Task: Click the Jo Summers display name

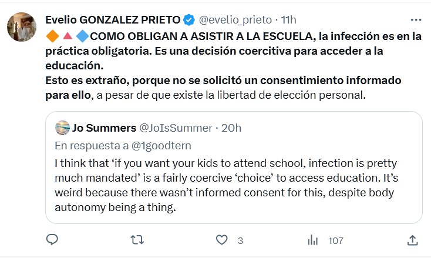Action: tap(102, 128)
